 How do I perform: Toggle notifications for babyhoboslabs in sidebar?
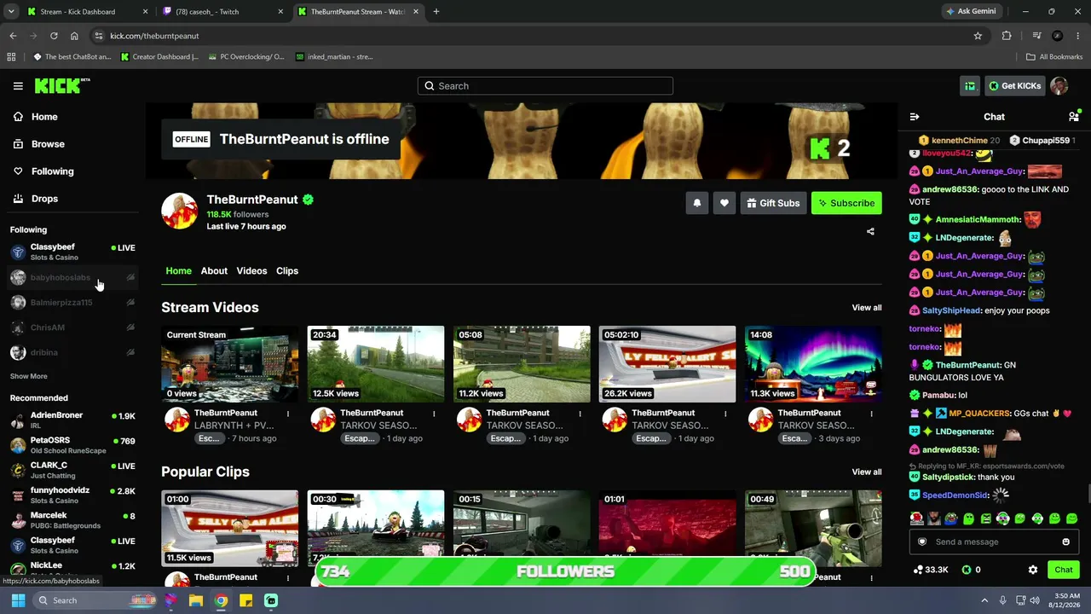tap(130, 277)
